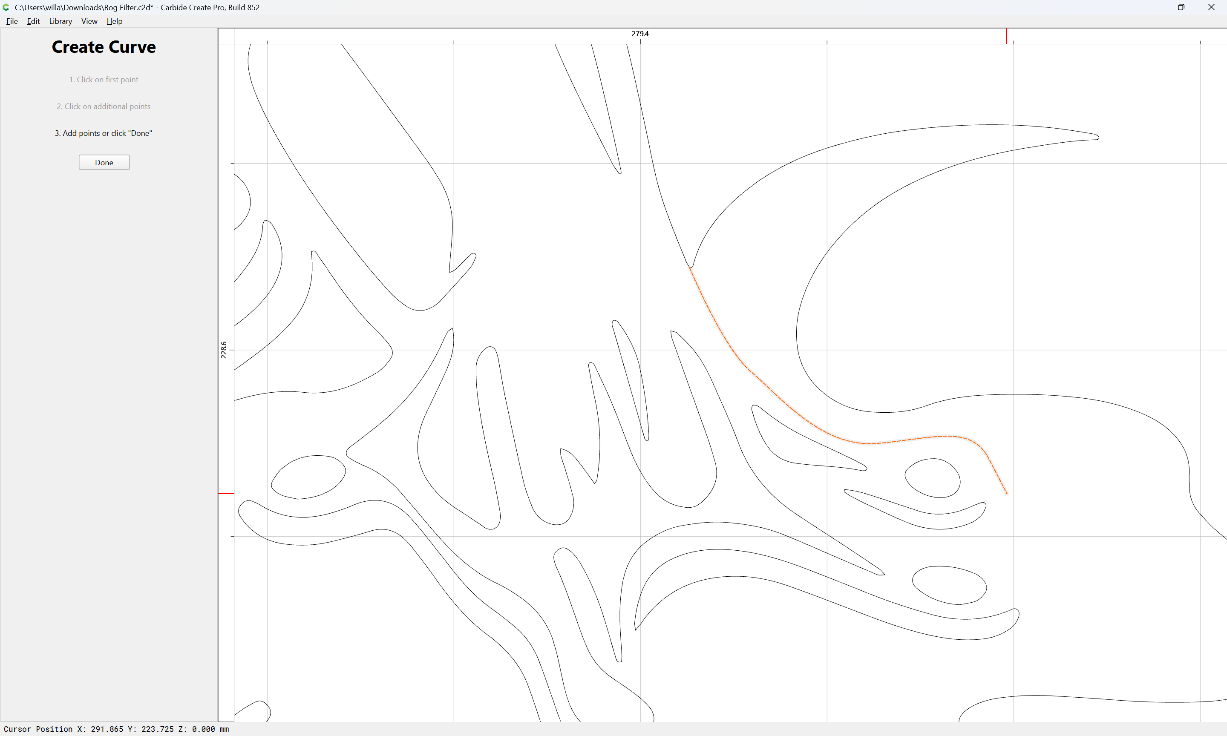Click the 'Create Curve' heading
This screenshot has height=736, width=1227.
click(104, 47)
